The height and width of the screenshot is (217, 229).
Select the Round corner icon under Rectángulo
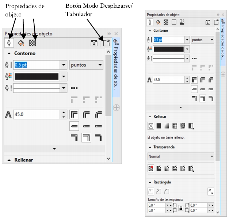pyautogui.click(x=150, y=191)
